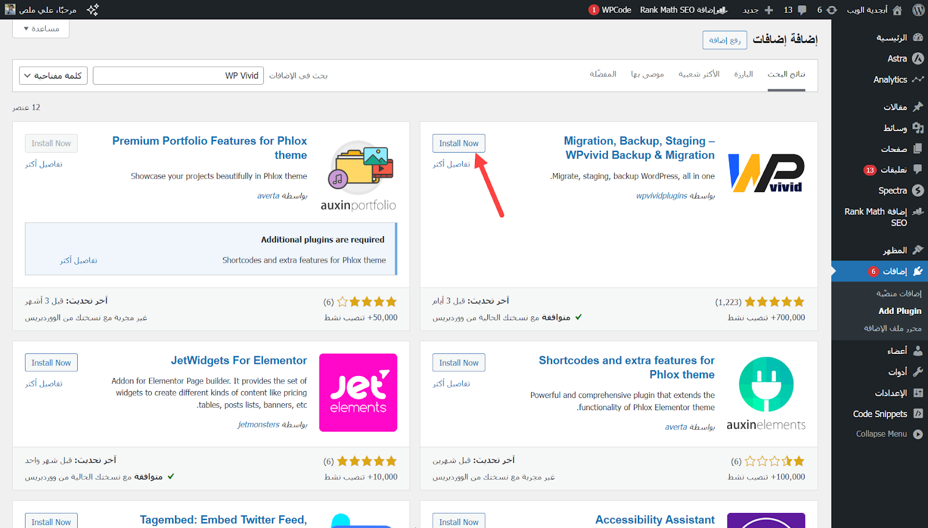Image resolution: width=928 pixels, height=528 pixels.
Task: Open the Premium Portfolio Features for Phlox title
Action: tap(210, 148)
